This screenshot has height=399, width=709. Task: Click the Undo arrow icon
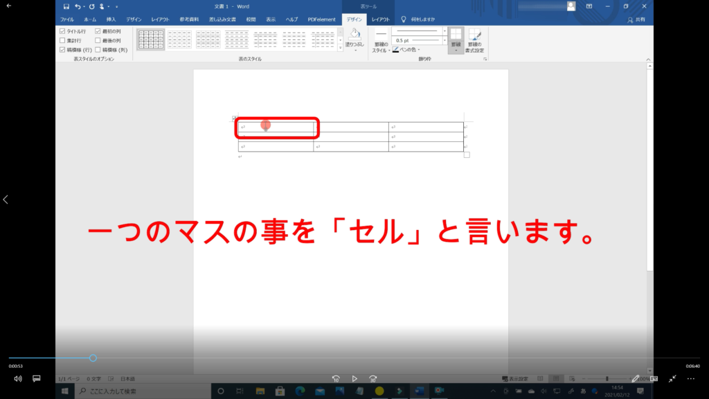click(78, 6)
